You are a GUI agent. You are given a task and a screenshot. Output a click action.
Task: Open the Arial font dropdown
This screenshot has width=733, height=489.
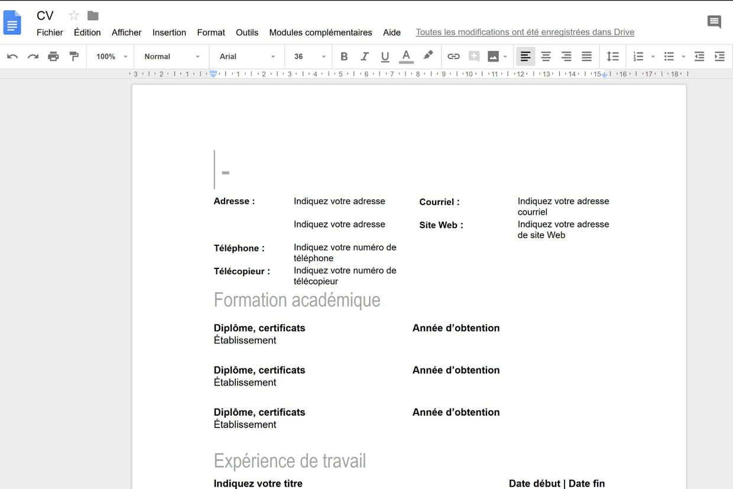pyautogui.click(x=247, y=57)
